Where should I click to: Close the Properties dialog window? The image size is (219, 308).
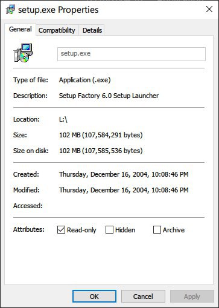point(209,9)
